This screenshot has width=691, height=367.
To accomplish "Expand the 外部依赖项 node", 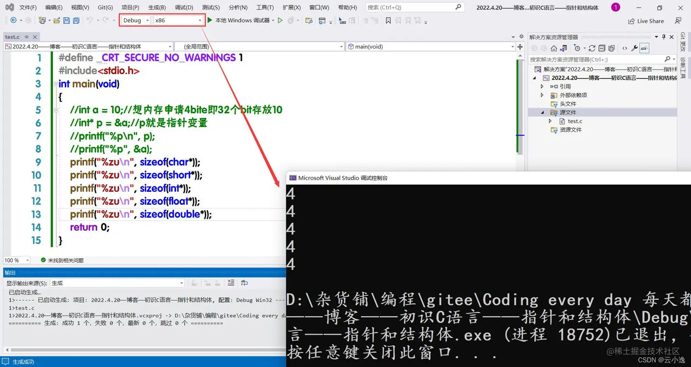I will [x=542, y=95].
